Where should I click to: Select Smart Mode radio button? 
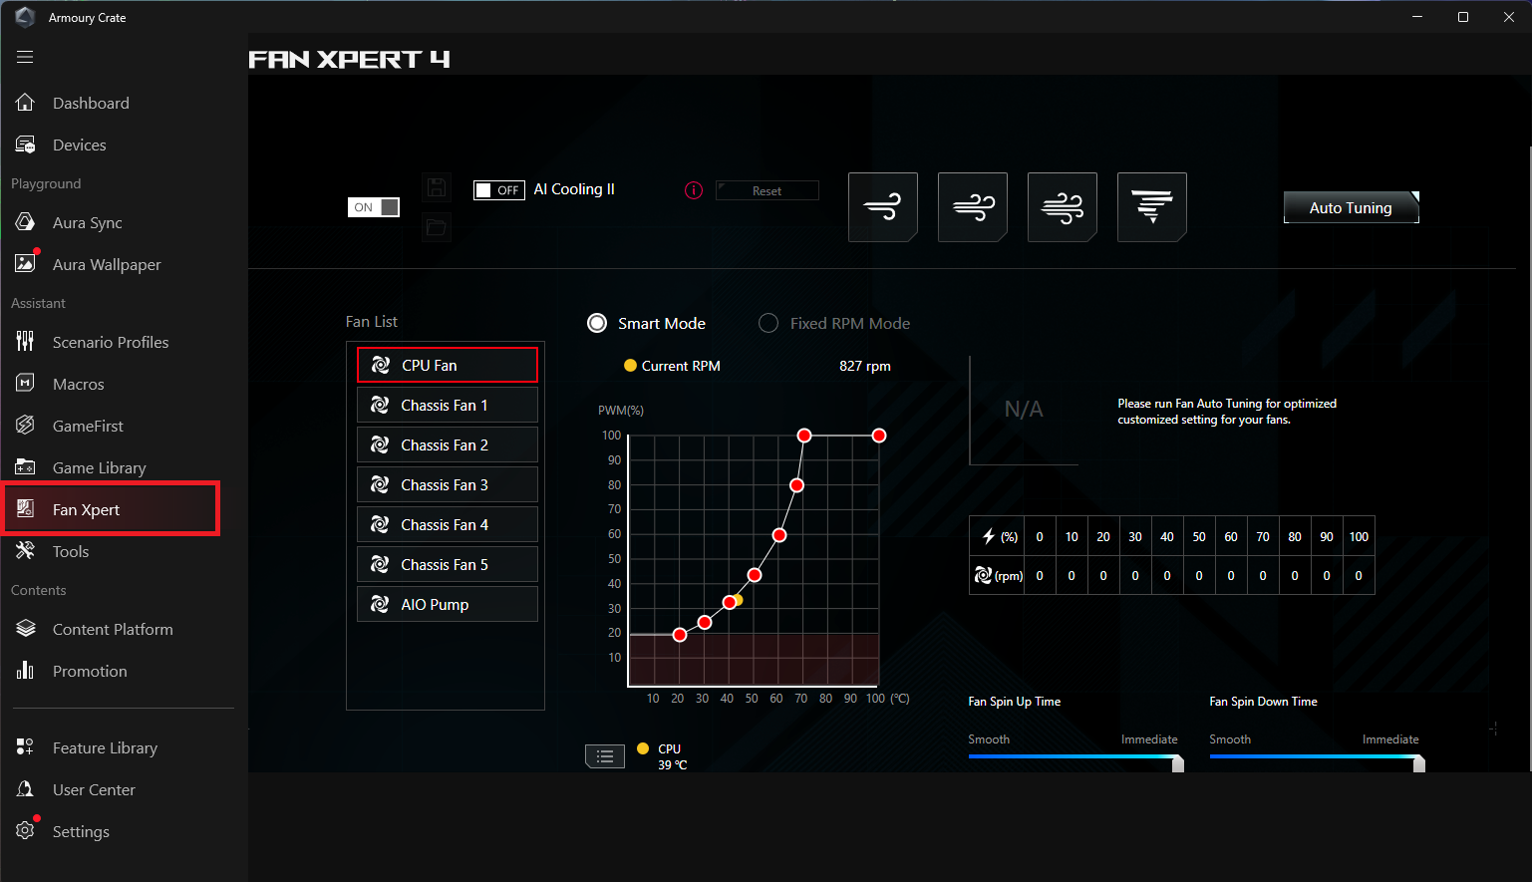[x=597, y=323]
